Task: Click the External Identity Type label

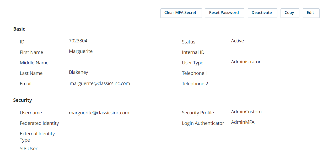Action: pyautogui.click(x=37, y=137)
